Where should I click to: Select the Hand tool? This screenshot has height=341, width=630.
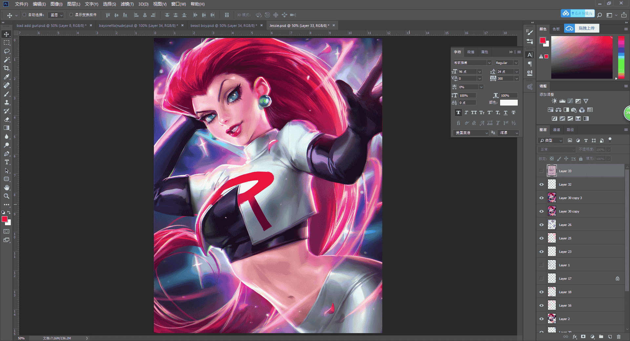(x=7, y=188)
